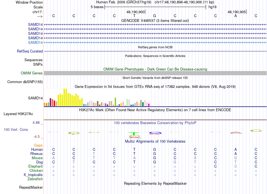
Task: Open Short Genetic Variants from dbSNP title
Action: point(155,78)
